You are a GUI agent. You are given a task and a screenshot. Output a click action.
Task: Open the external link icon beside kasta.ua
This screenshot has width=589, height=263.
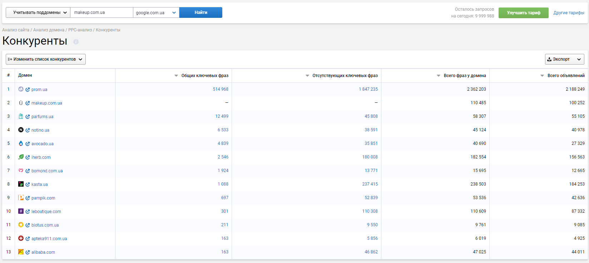coord(28,184)
